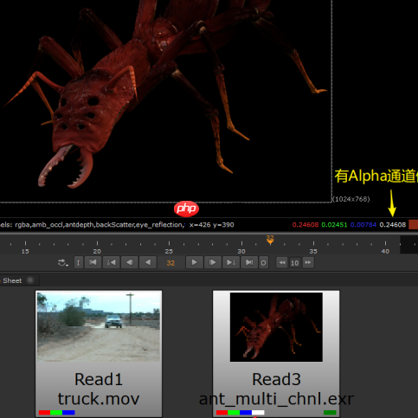Set the in point with I button
The image size is (418, 418).
(x=79, y=263)
